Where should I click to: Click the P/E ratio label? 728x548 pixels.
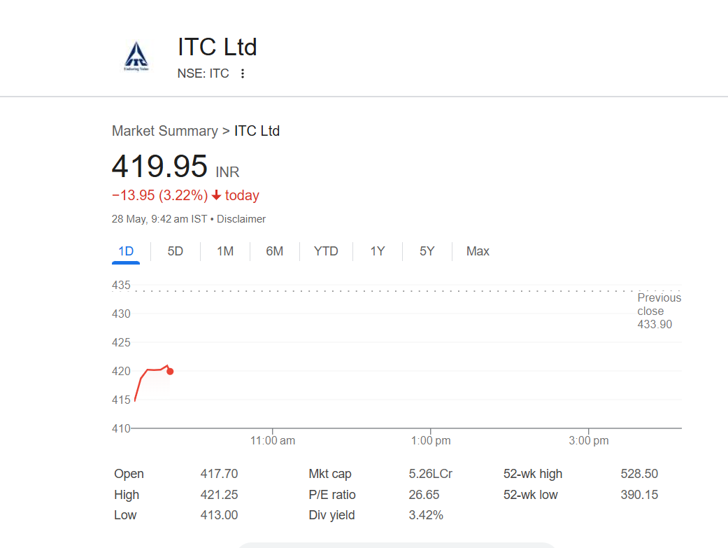tap(332, 495)
